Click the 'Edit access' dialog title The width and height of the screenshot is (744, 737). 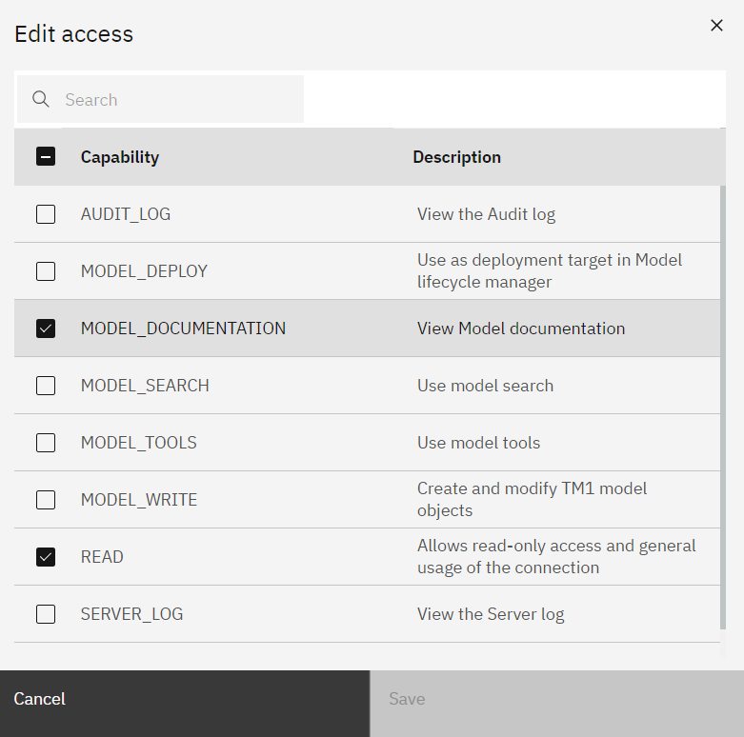point(73,34)
